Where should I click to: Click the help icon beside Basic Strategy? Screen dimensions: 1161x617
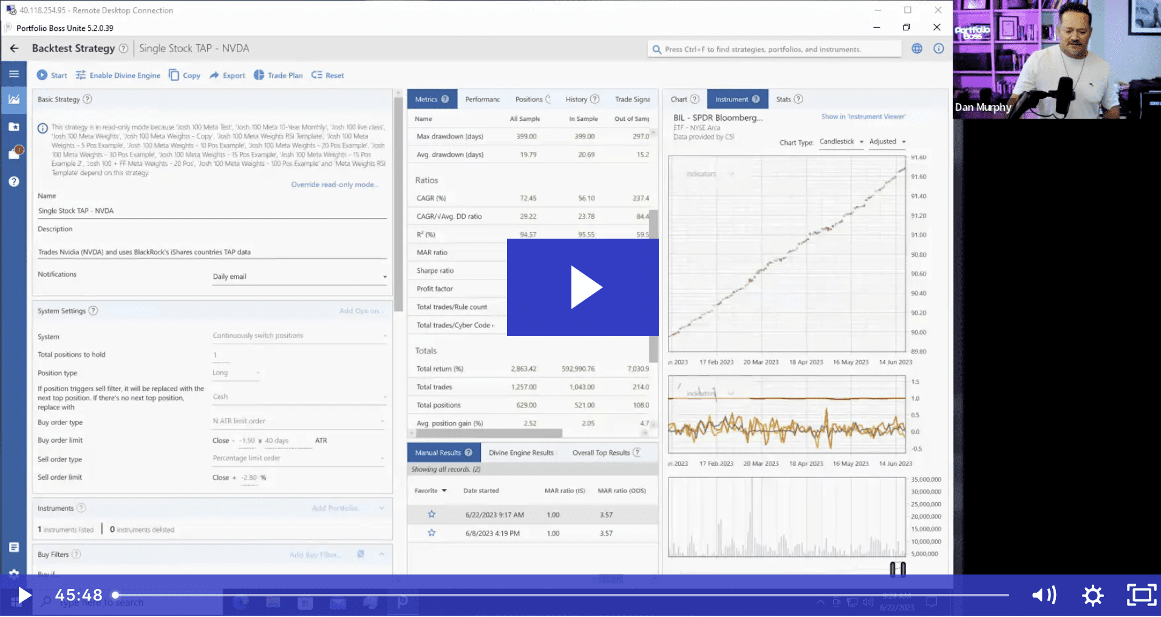pos(87,99)
